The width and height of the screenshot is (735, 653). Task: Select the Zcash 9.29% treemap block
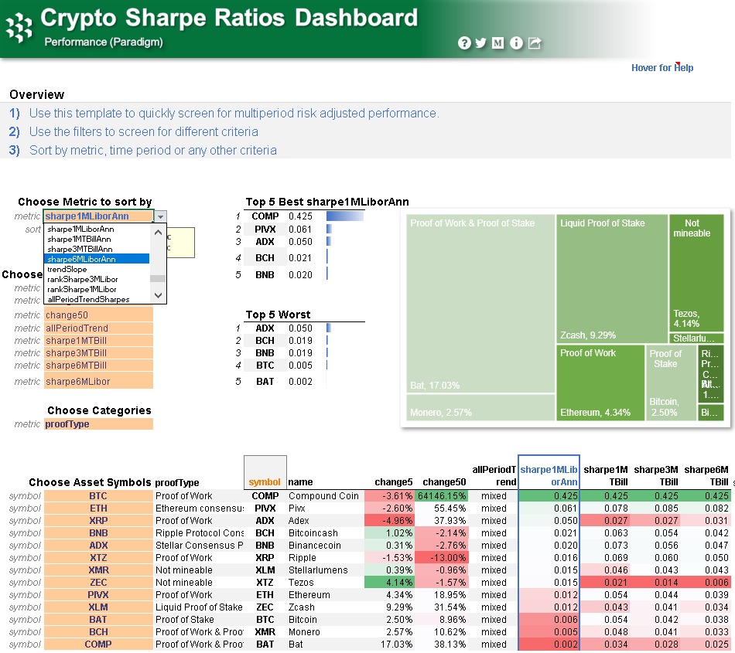point(612,278)
